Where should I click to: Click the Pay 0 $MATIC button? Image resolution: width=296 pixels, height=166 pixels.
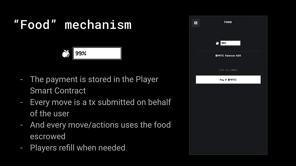point(228,80)
